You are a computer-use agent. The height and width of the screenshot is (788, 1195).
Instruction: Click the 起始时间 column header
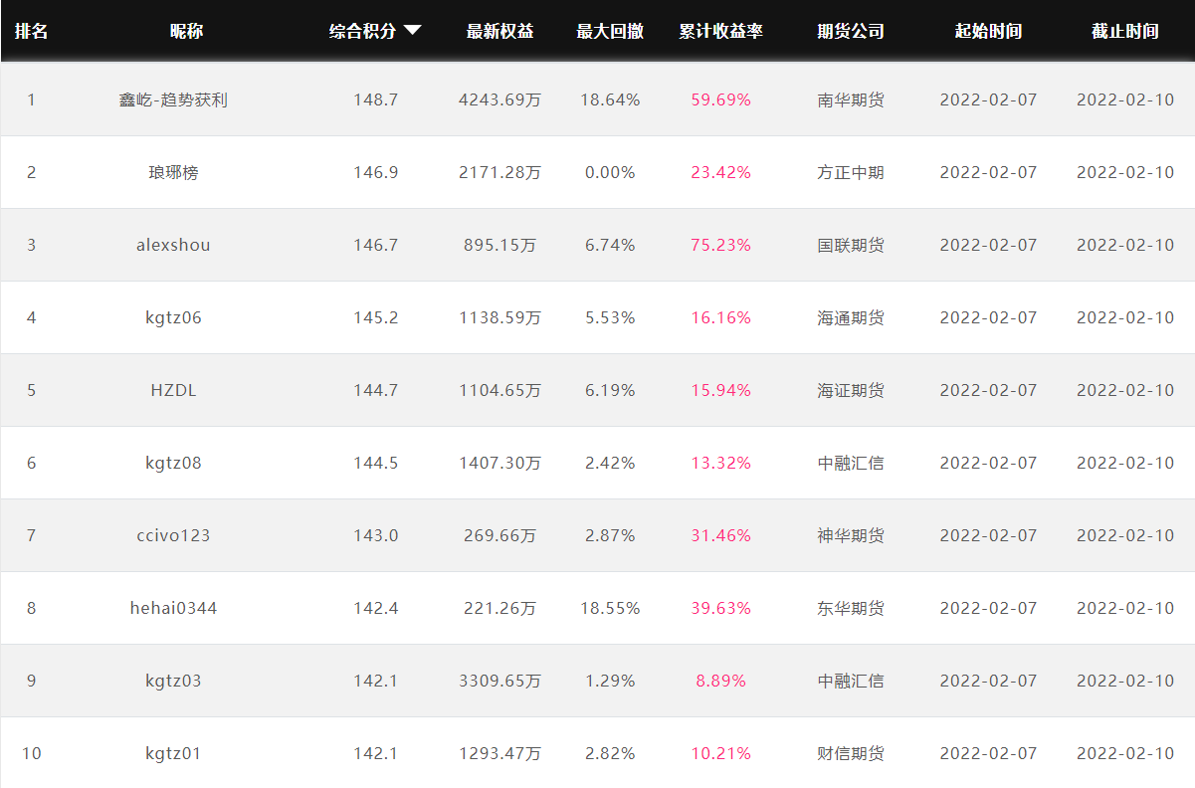click(x=988, y=31)
